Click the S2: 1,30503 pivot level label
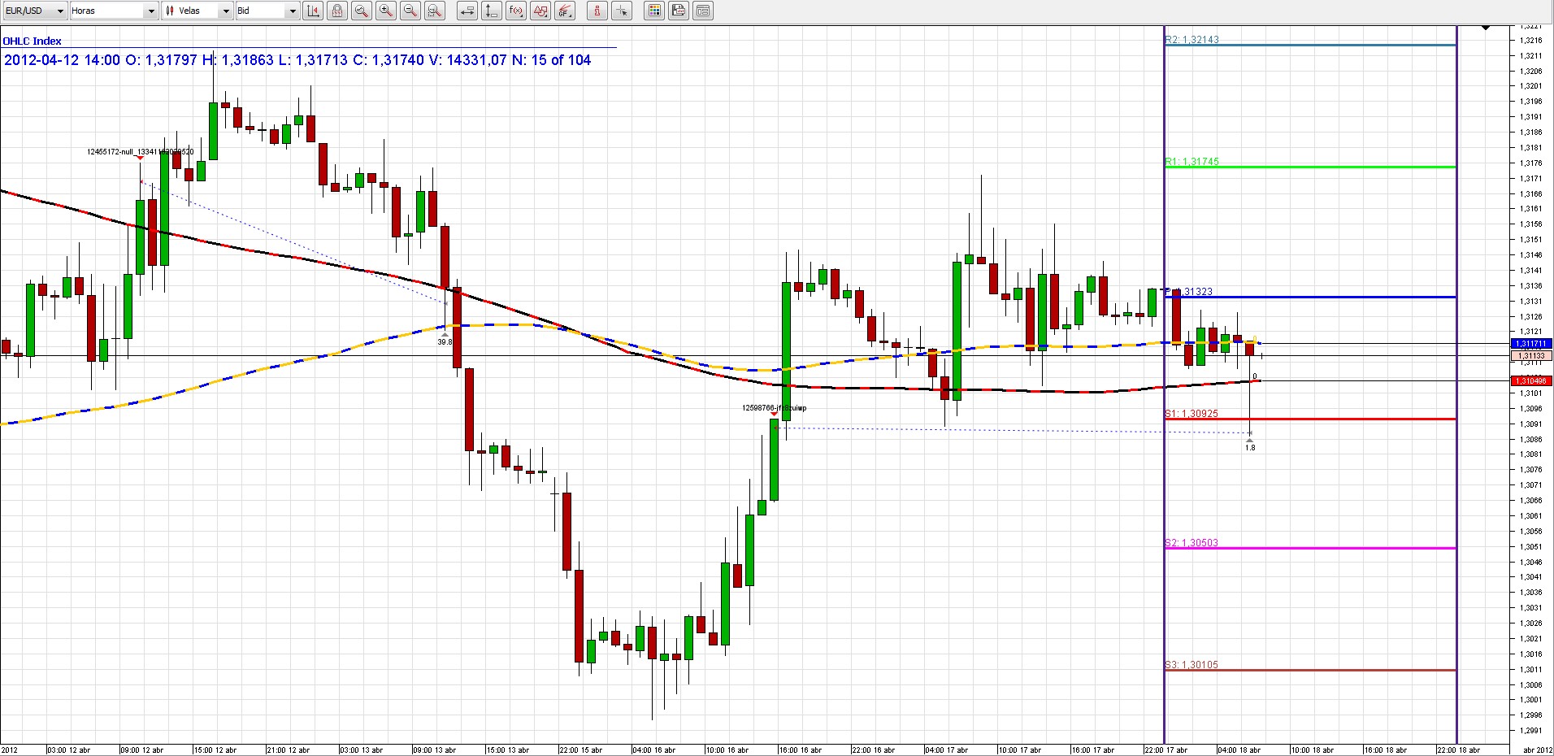This screenshot has height=756, width=1554. [x=1192, y=543]
